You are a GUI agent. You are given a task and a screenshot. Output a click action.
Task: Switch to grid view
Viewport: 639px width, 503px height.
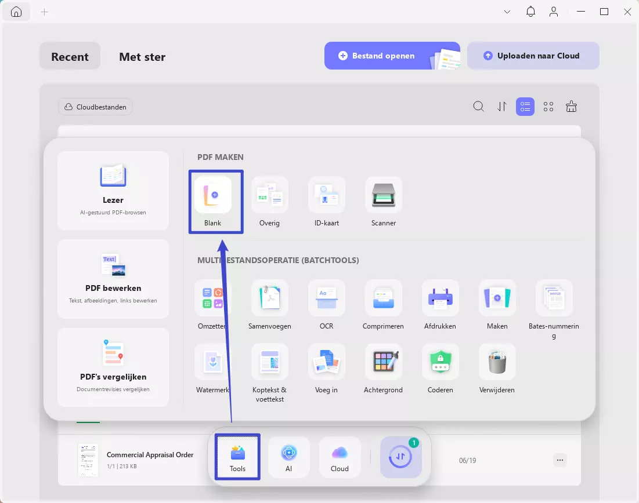pyautogui.click(x=548, y=107)
